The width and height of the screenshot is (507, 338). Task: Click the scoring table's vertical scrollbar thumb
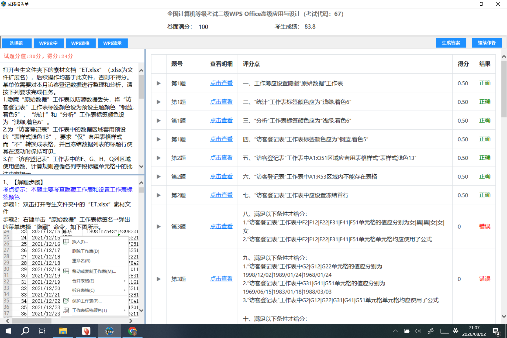click(x=504, y=89)
